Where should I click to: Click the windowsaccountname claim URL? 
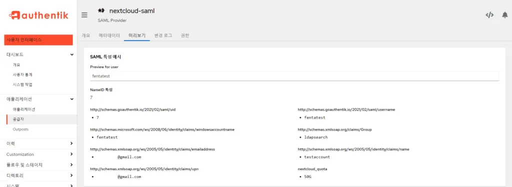162,129
